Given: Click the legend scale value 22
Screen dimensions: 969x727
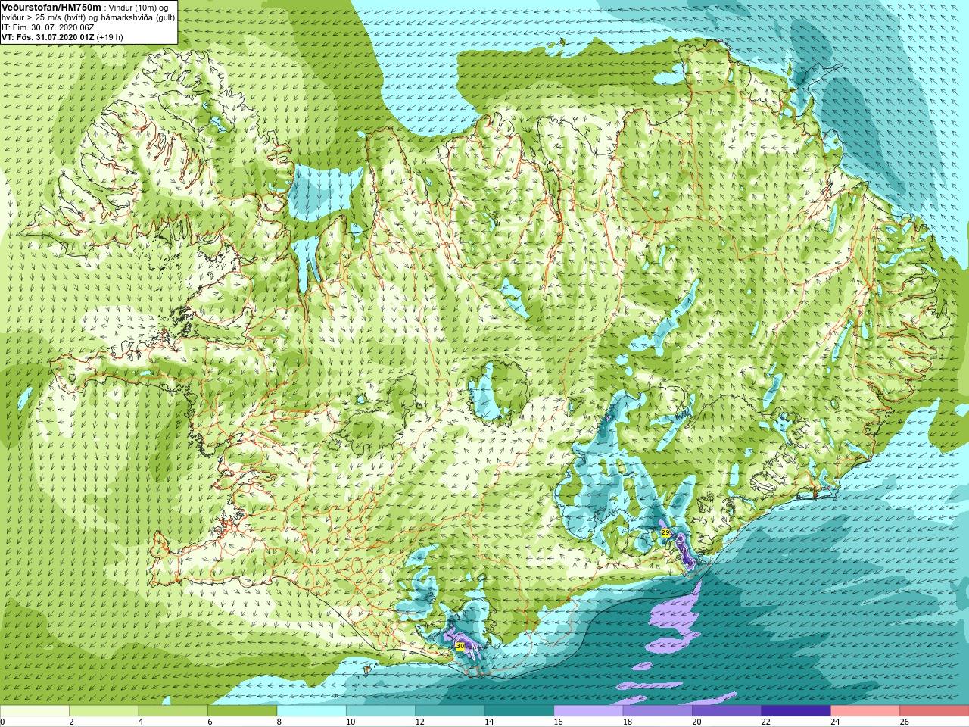Looking at the screenshot, I should [x=766, y=722].
